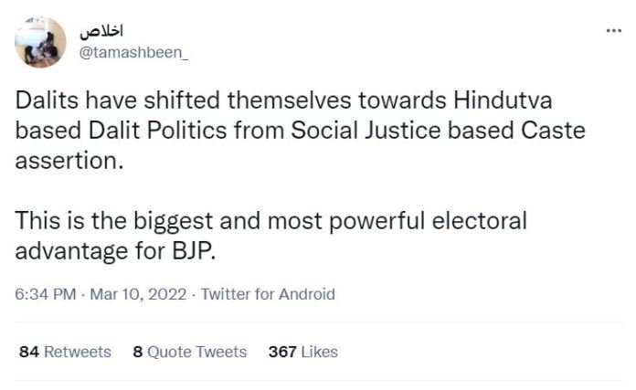Screen dimensions: 636x390
Task: Click the word Dalits starting the tweet
Action: click(x=47, y=100)
